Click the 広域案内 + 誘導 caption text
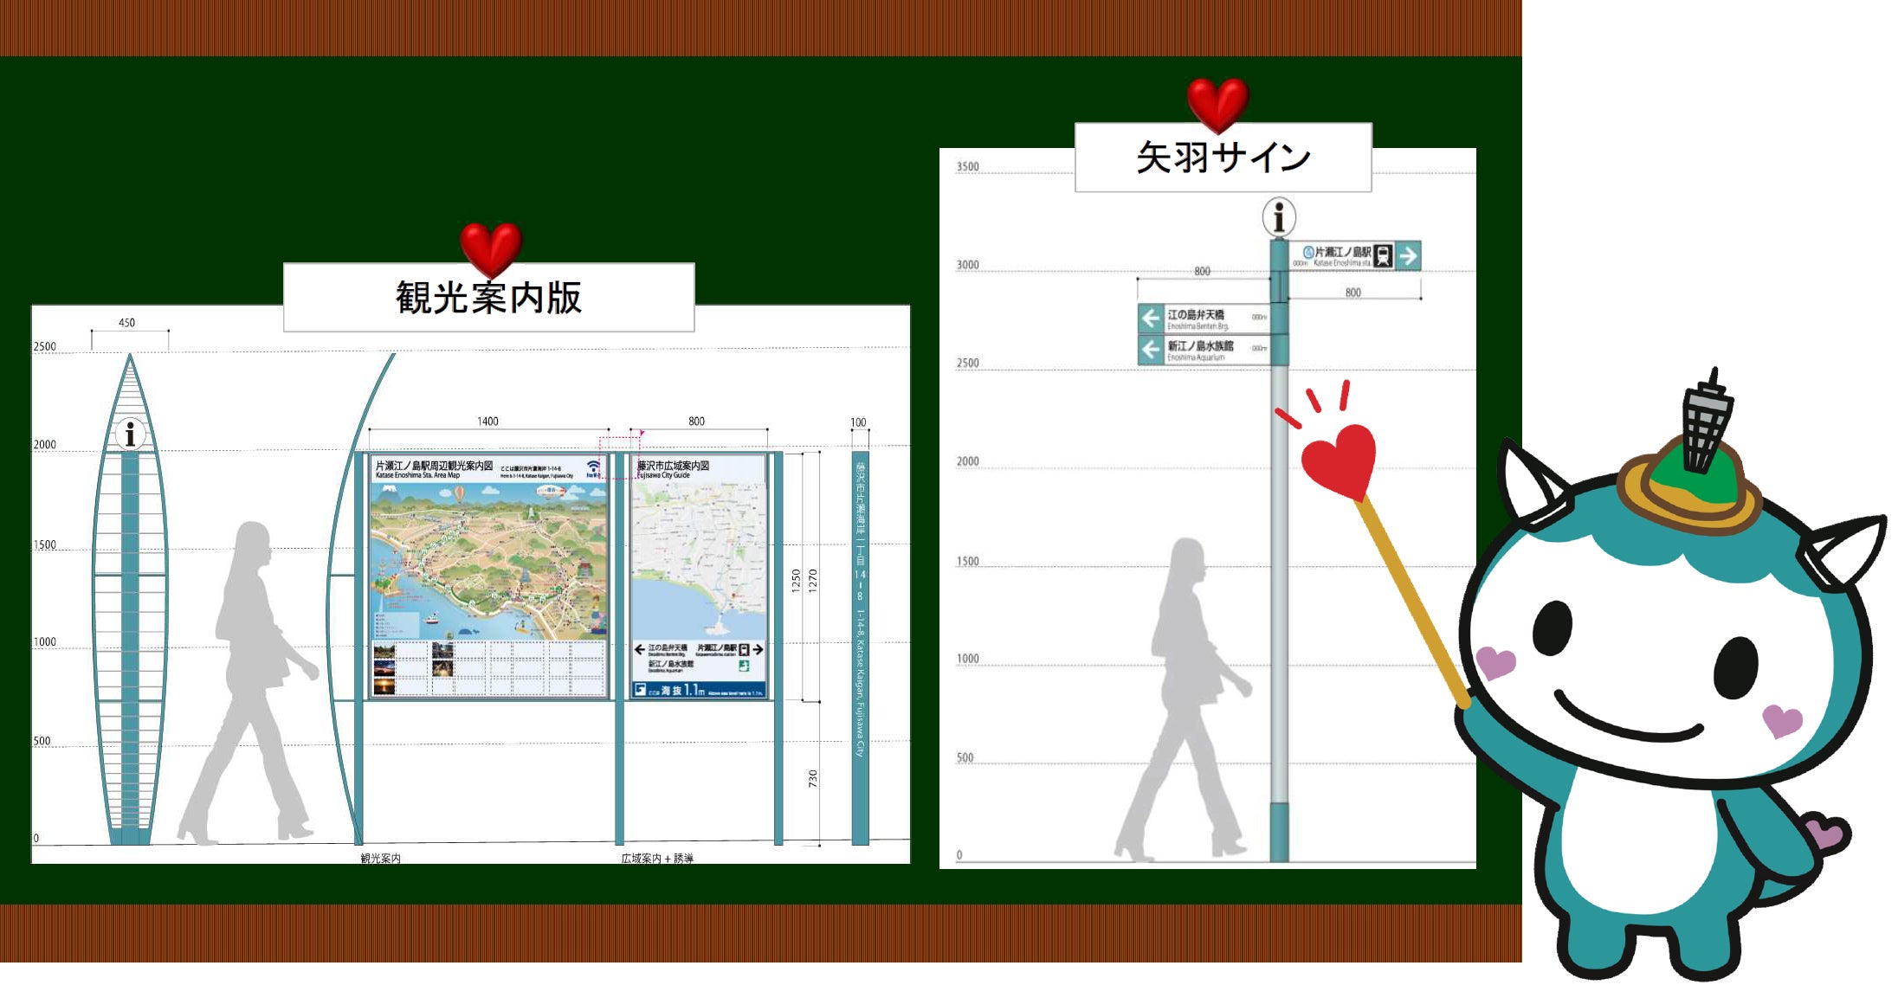 pyautogui.click(x=656, y=858)
